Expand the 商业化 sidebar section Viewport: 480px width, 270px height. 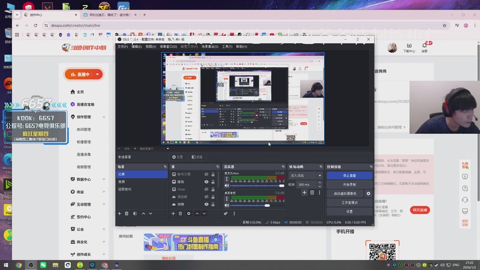(104, 242)
